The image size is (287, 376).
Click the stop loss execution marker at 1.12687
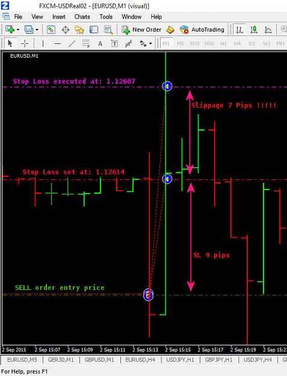pos(167,86)
